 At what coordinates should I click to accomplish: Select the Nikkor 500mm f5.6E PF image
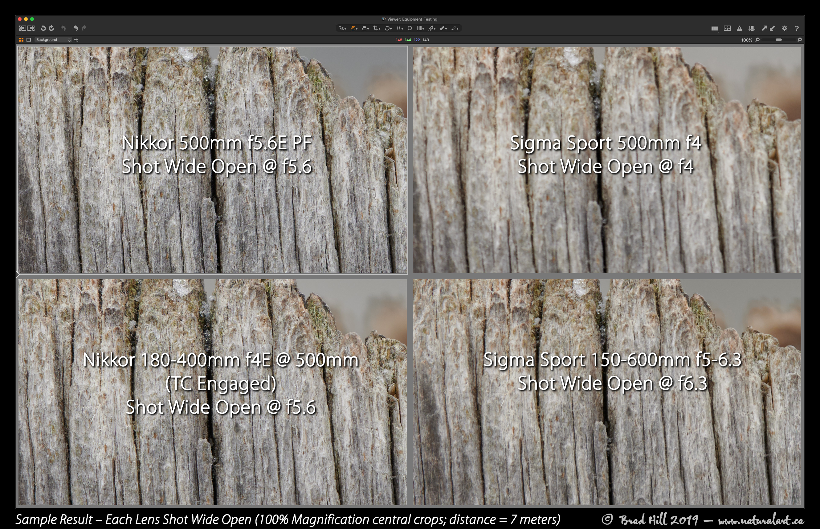[x=213, y=160]
